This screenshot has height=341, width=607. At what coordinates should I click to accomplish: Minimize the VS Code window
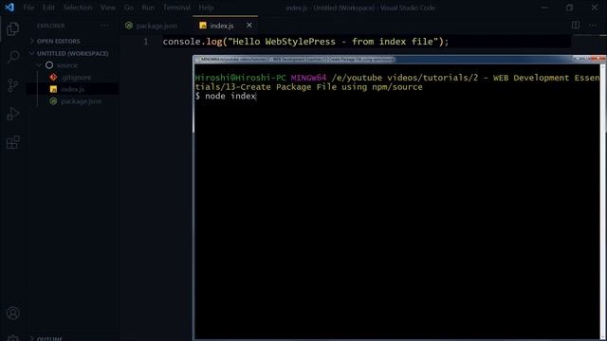click(x=544, y=8)
